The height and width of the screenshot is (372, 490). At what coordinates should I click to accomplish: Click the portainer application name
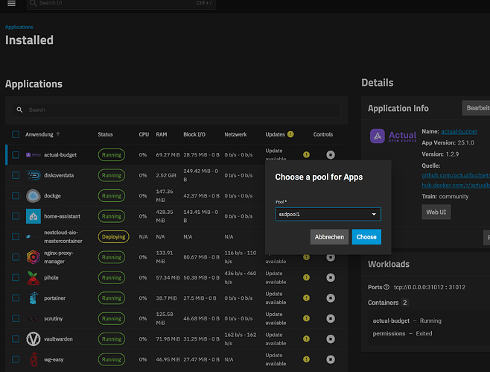[x=54, y=298]
